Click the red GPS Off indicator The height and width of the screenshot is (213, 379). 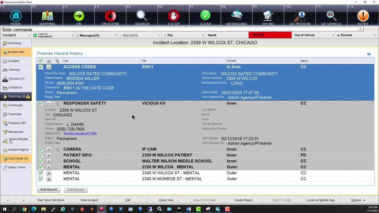pyautogui.click(x=270, y=35)
